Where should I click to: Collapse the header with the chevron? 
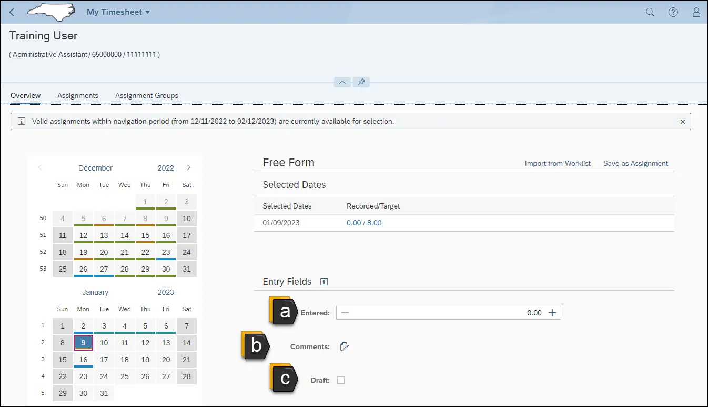(342, 82)
